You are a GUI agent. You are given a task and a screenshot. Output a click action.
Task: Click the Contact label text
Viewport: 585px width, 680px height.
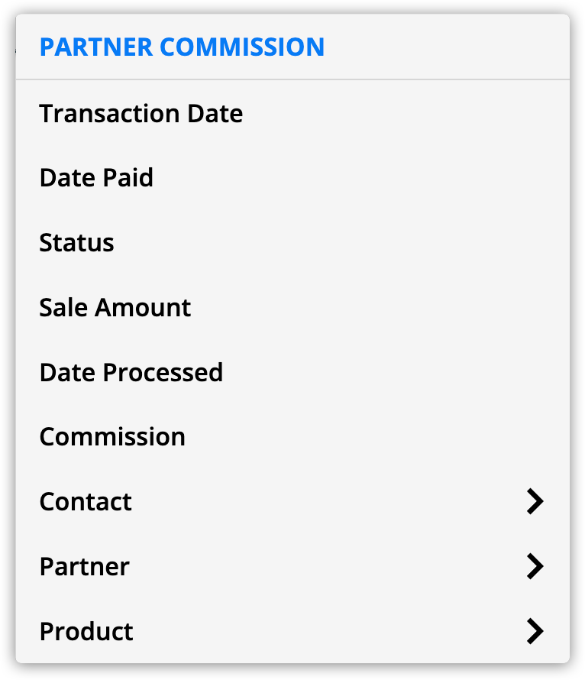coord(86,502)
